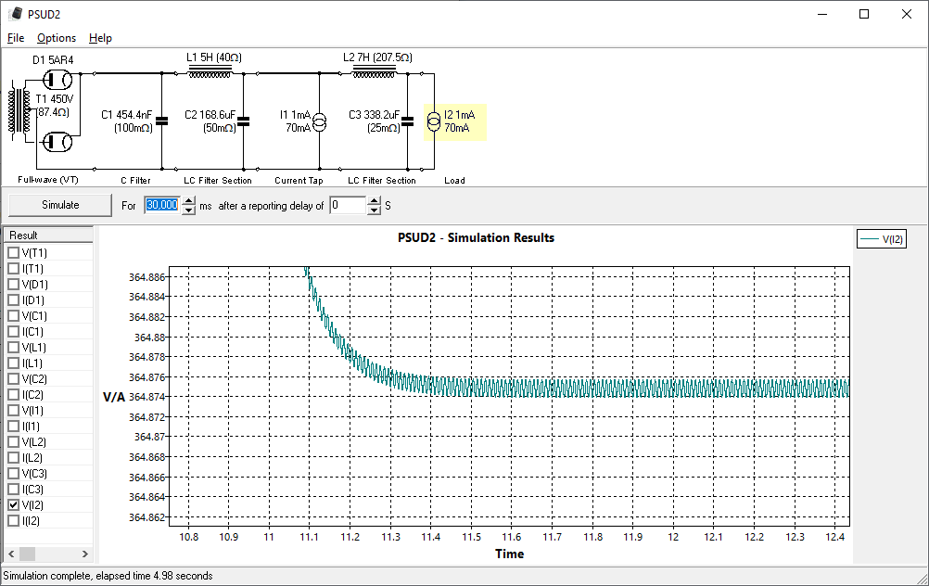Image resolution: width=929 pixels, height=586 pixels.
Task: Click the lower 5AR4 rectifier diode symbol
Action: click(x=57, y=142)
